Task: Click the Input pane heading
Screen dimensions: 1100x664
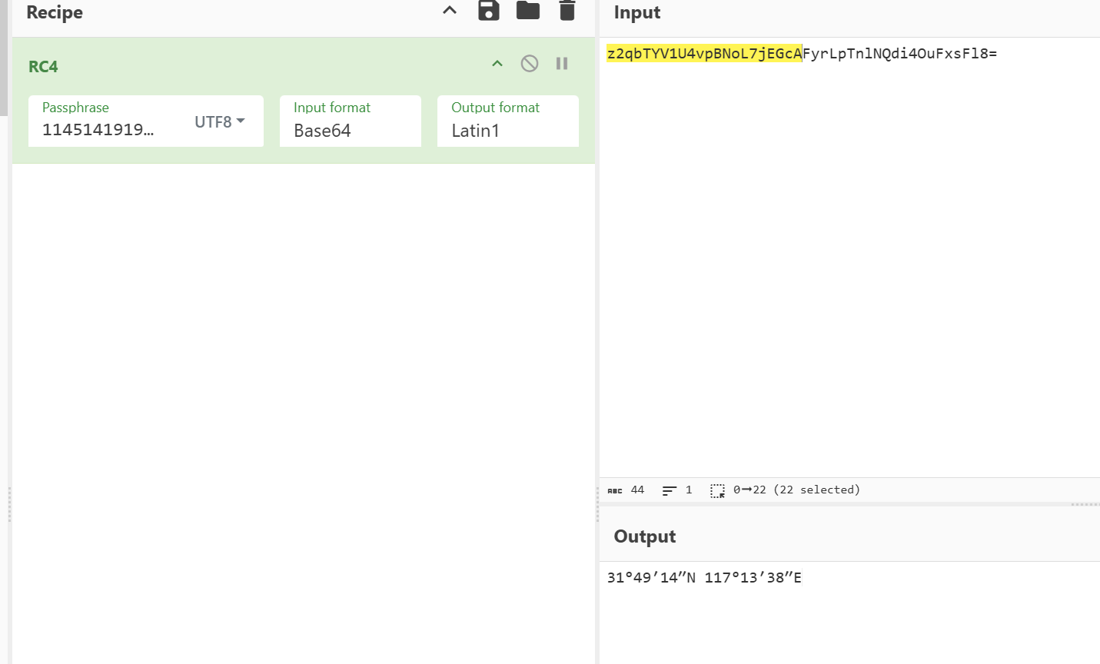Action: (x=637, y=12)
